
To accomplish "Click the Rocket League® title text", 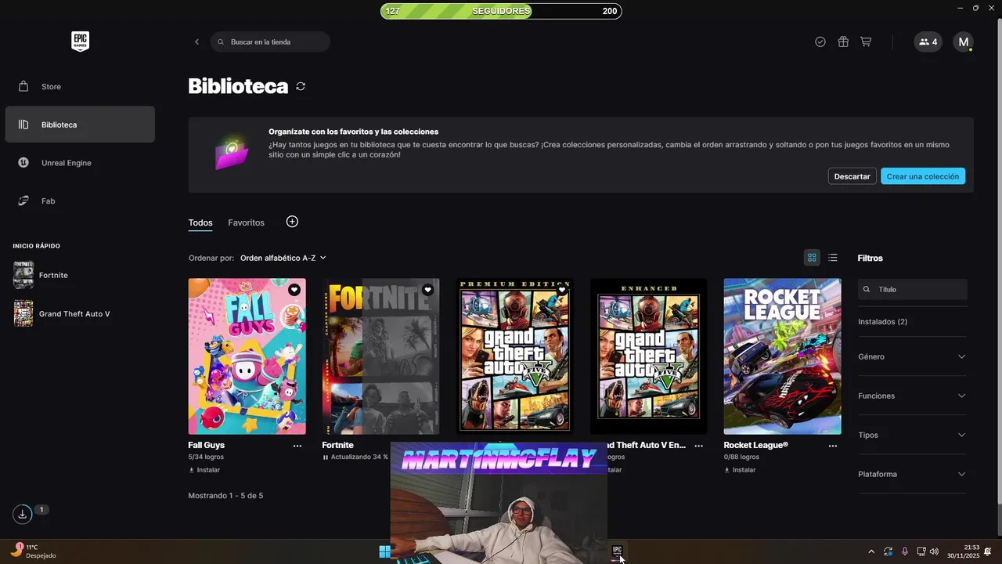I will tap(755, 445).
